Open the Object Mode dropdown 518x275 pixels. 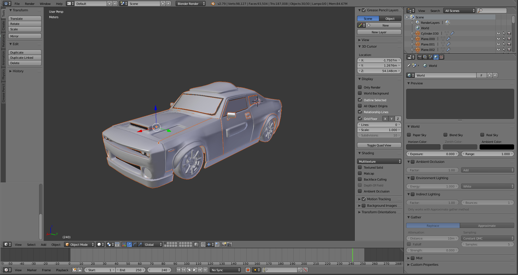[79, 244]
